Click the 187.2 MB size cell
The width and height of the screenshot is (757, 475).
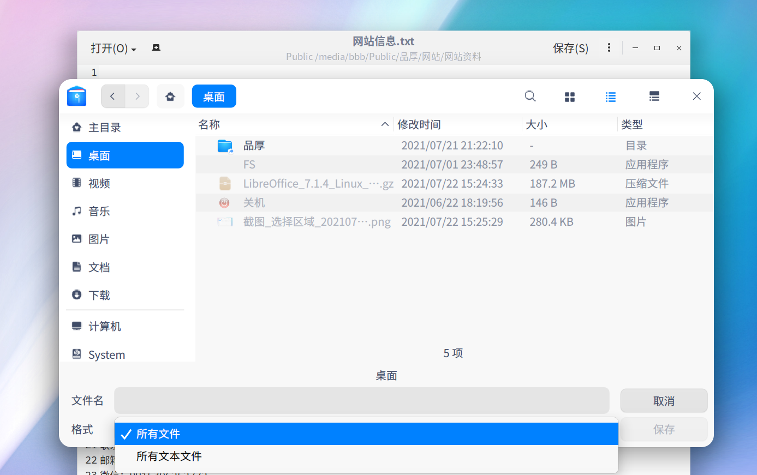click(x=552, y=184)
